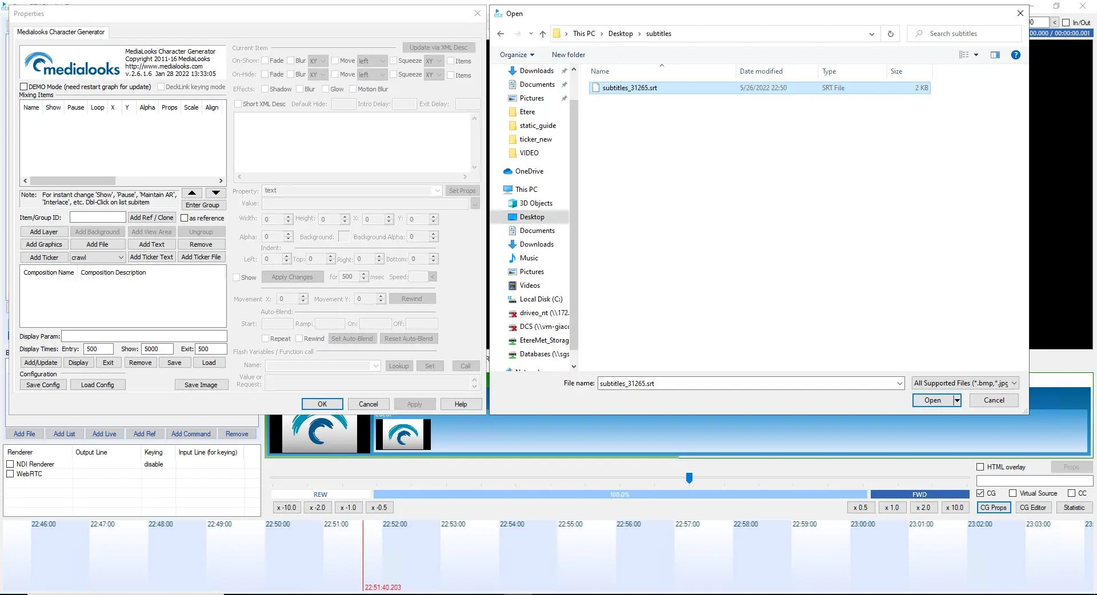Click the preview pane icon

(x=995, y=55)
